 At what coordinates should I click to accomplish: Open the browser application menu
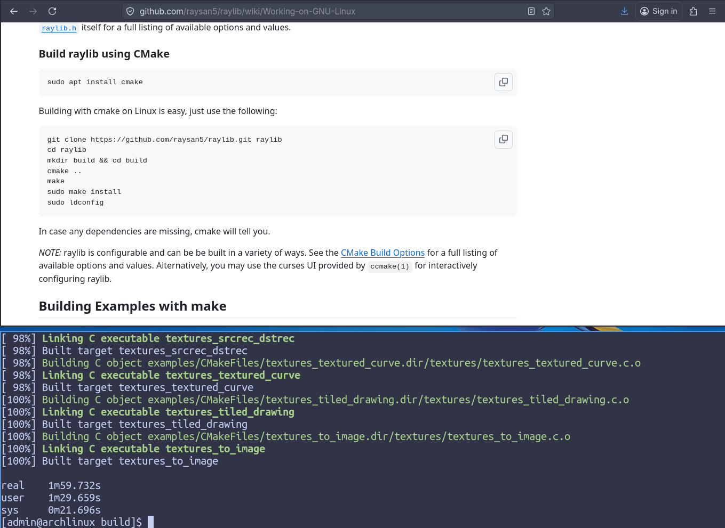712,11
